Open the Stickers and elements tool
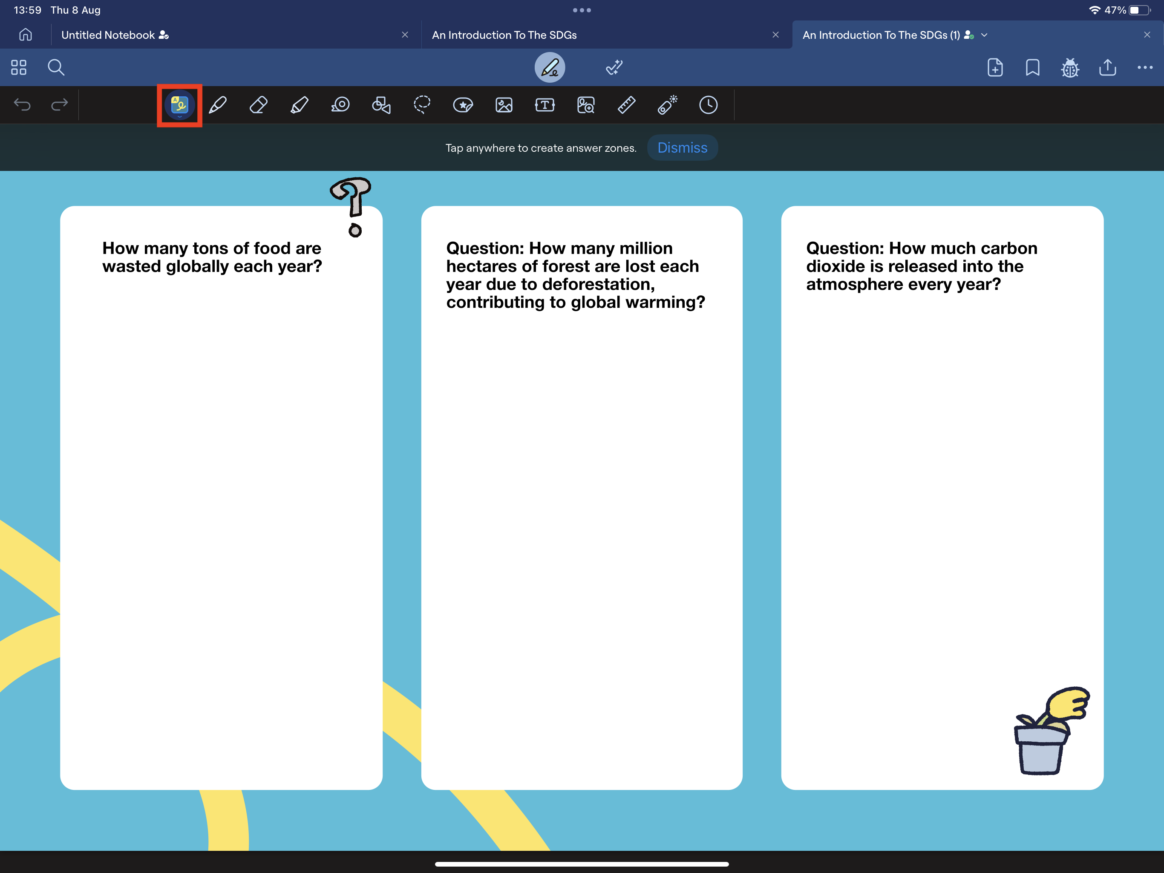Image resolution: width=1164 pixels, height=873 pixels. (x=463, y=105)
